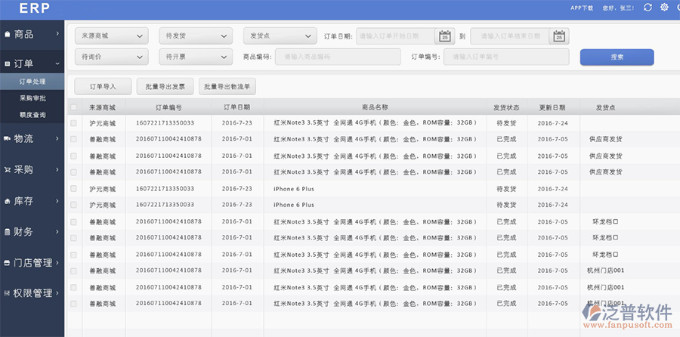The width and height of the screenshot is (680, 337).
Task: Open the 来源商城 dropdown filter
Action: 111,36
